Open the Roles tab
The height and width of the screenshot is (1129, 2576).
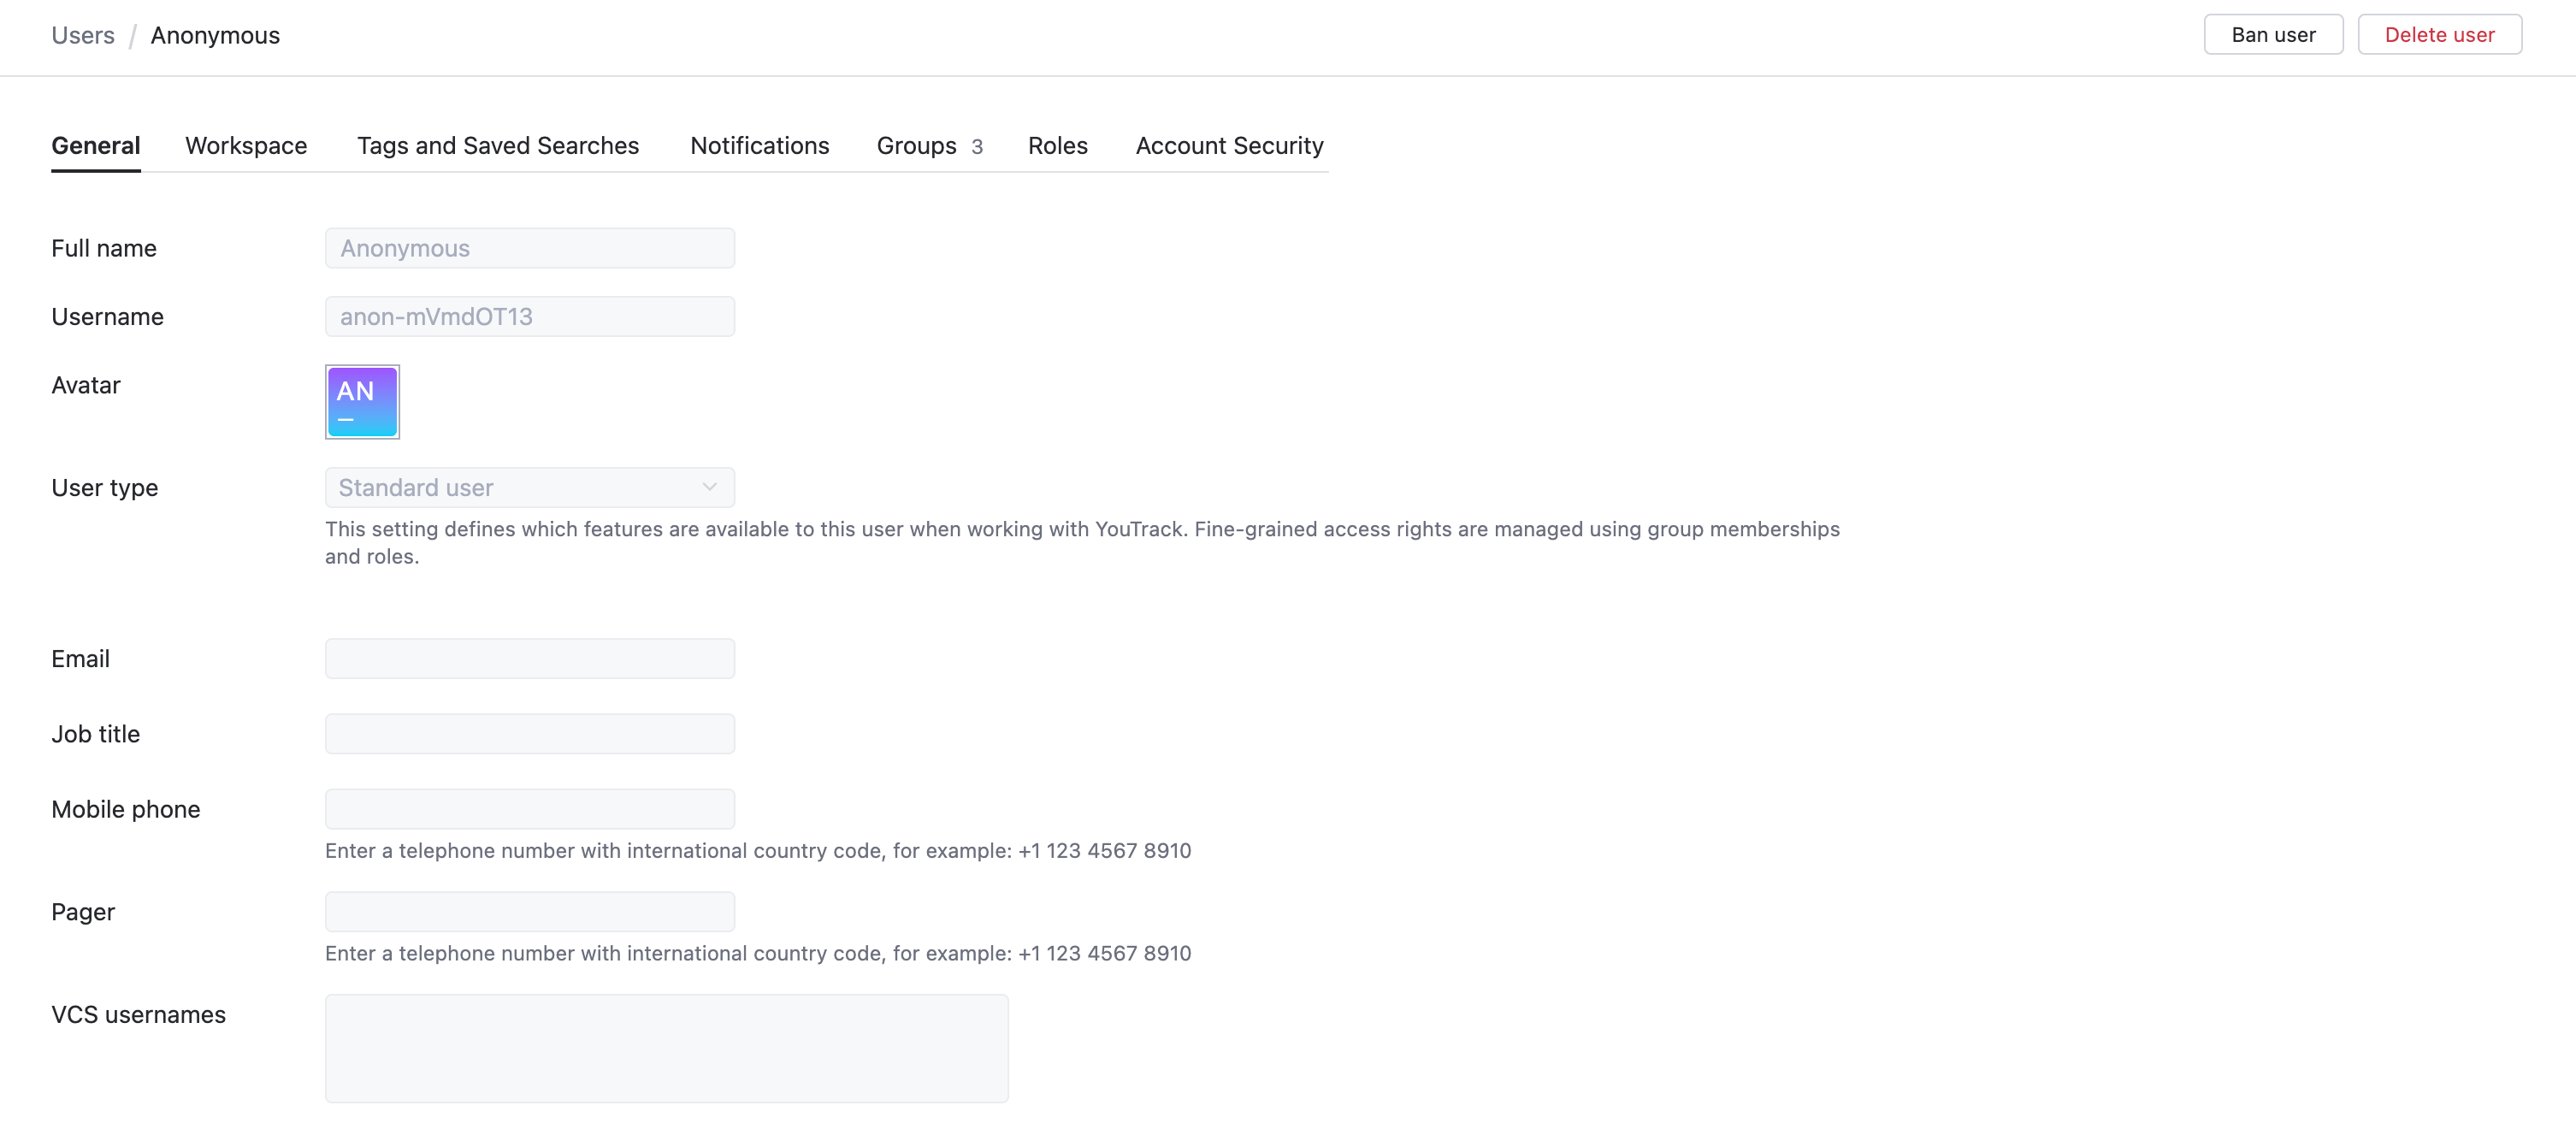pos(1057,145)
